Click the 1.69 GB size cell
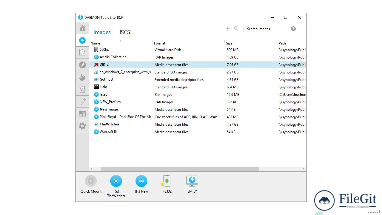 coord(232,57)
